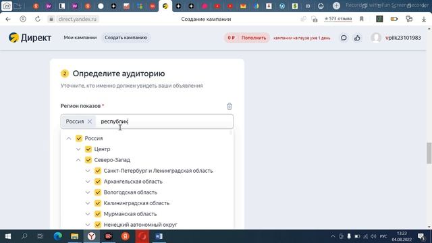Click the 0 ₽ balance indicator
This screenshot has height=243, width=432.
pos(231,38)
